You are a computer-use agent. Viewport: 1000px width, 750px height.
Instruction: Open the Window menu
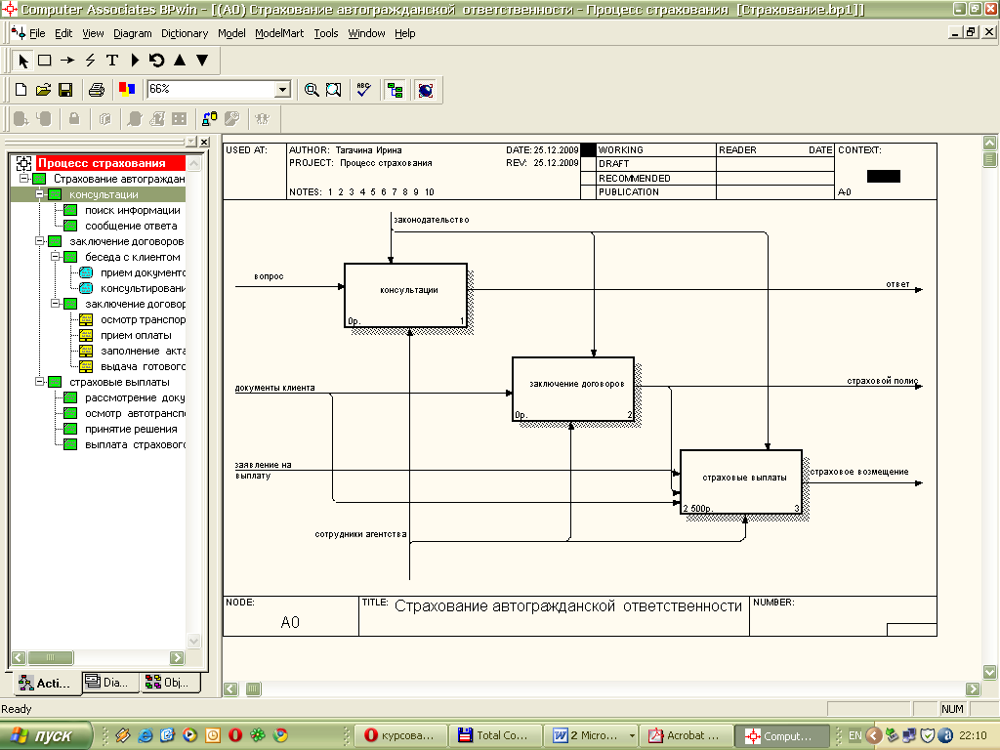tap(366, 33)
